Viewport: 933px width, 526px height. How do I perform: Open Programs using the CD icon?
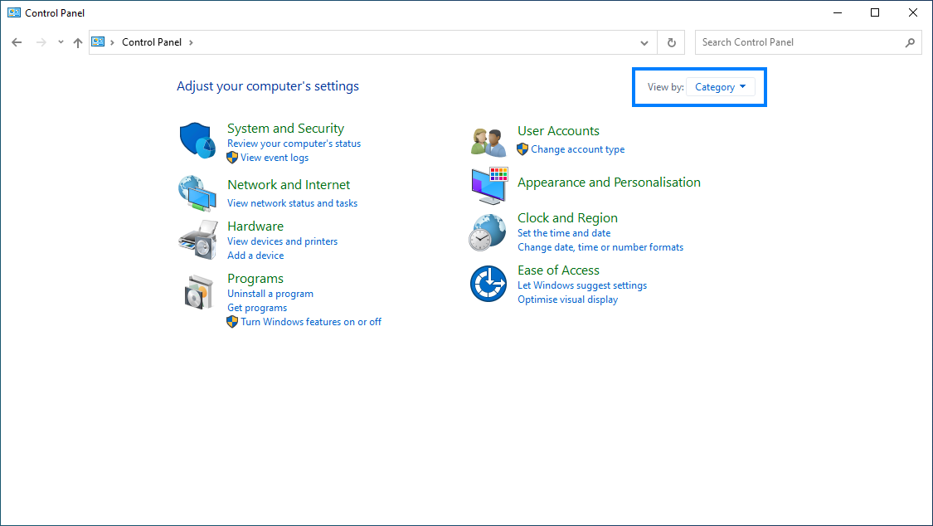(198, 291)
